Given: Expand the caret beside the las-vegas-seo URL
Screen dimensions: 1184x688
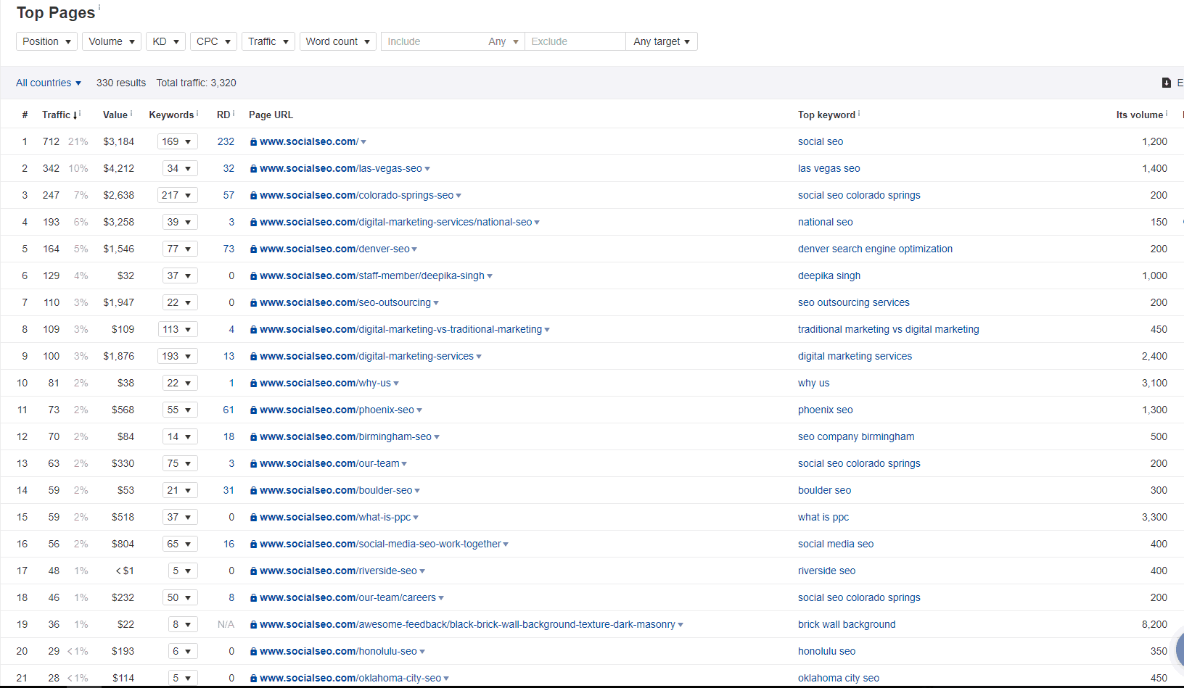Looking at the screenshot, I should pos(428,168).
